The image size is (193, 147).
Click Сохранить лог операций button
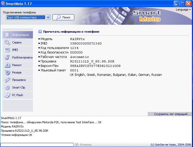[x=170, y=114]
